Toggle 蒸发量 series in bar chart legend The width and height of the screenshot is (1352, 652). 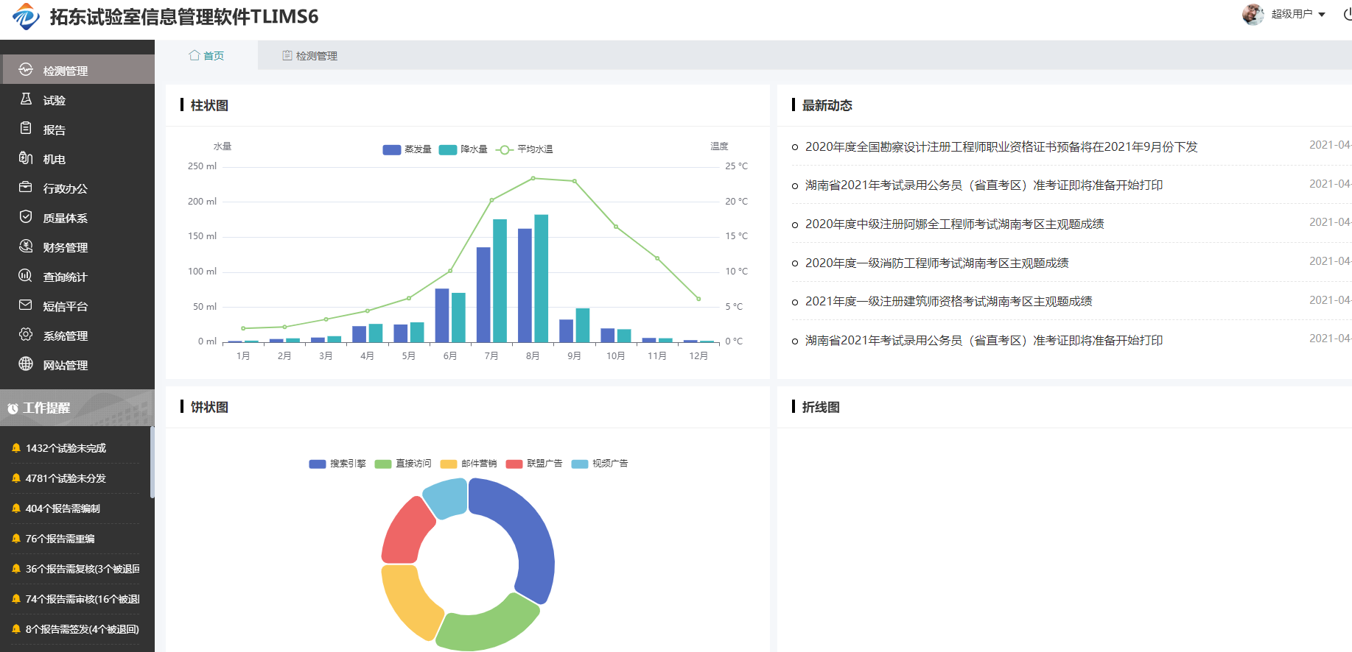[x=407, y=149]
